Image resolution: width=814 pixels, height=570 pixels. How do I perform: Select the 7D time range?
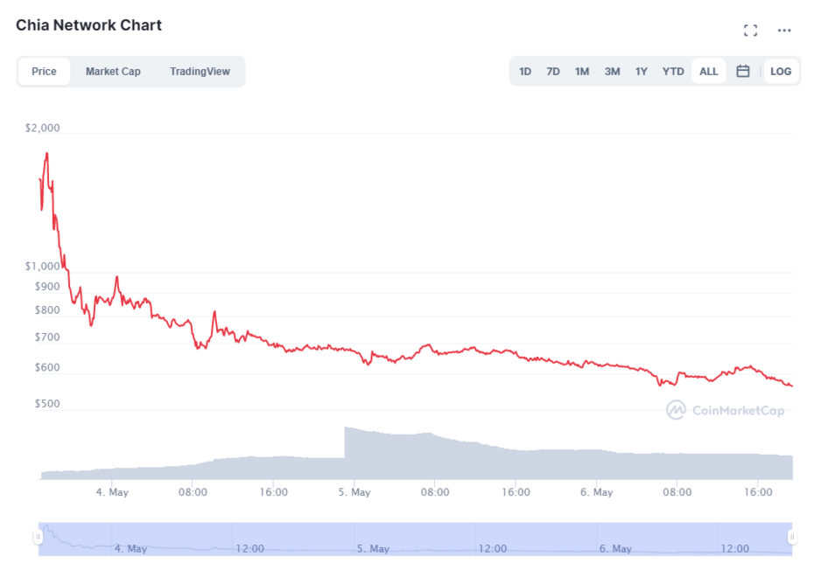coord(553,72)
